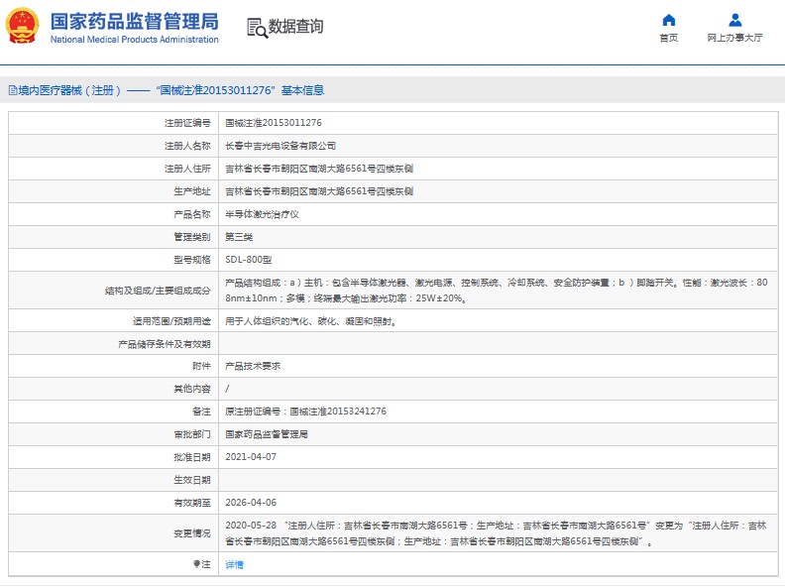Click the bullet icon beside 注
Viewport: 785px width, 587px height.
[197, 564]
